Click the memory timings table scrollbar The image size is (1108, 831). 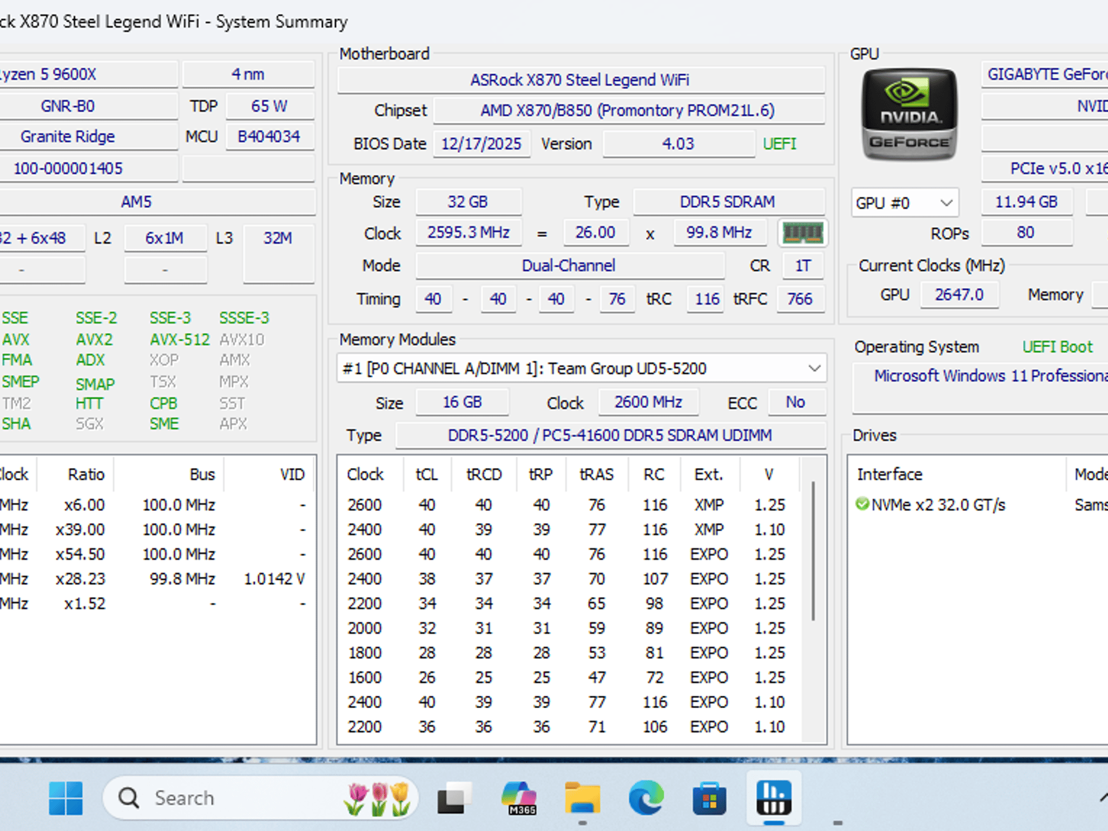coord(813,551)
